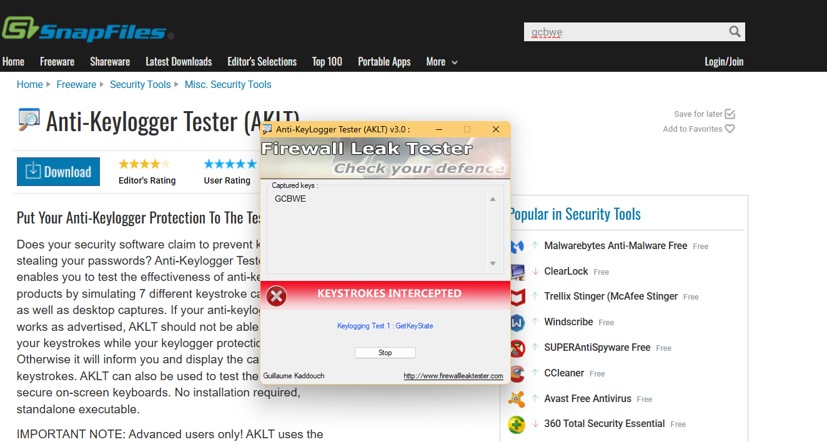
Task: Click the Windscribe icon
Action: pyautogui.click(x=517, y=323)
